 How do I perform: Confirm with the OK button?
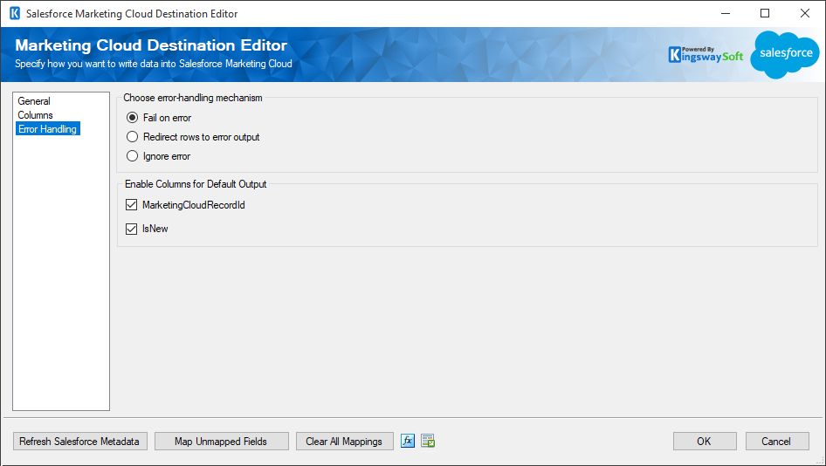(705, 442)
